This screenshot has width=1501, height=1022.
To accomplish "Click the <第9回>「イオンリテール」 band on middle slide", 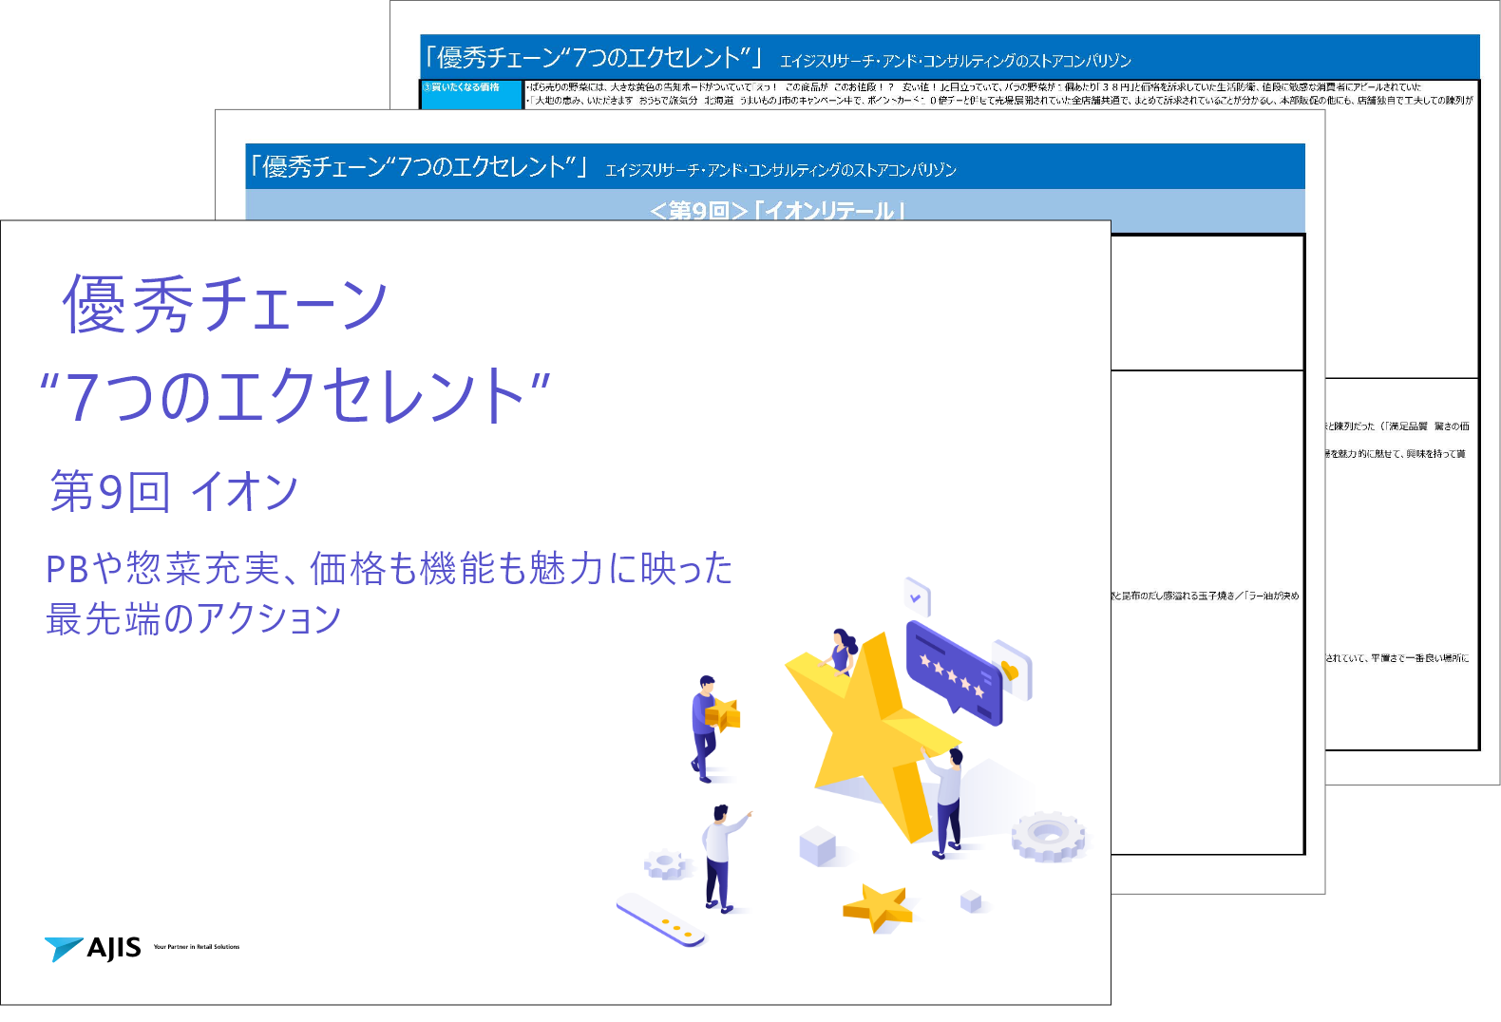I will 775,211.
